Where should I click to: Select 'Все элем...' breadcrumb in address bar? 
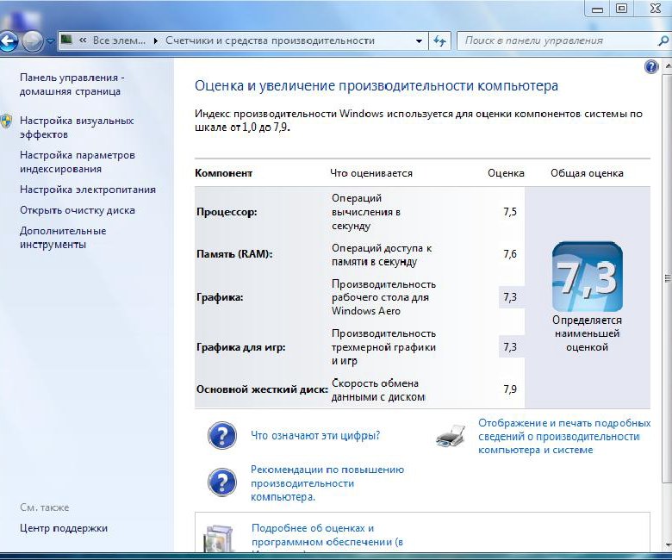coord(120,40)
